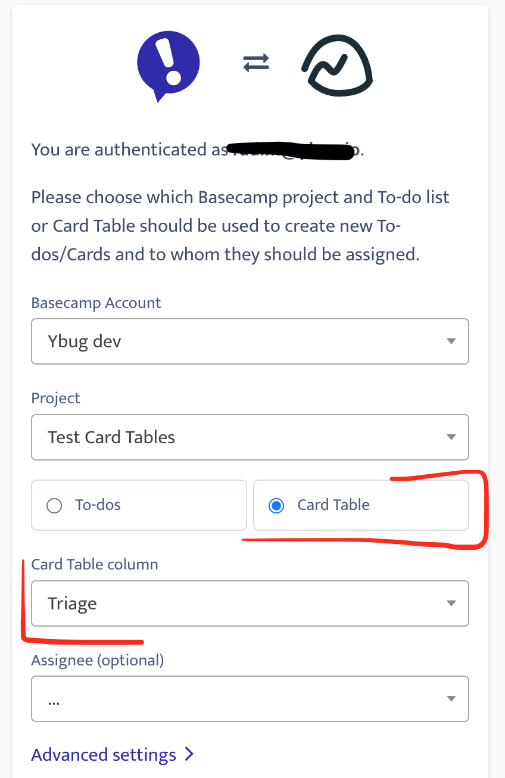Click the Basecamp Account dropdown arrow
This screenshot has height=778, width=505.
(451, 341)
